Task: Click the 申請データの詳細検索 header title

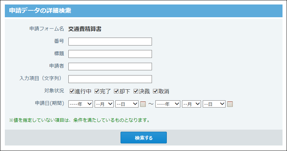Action: pyautogui.click(x=40, y=10)
